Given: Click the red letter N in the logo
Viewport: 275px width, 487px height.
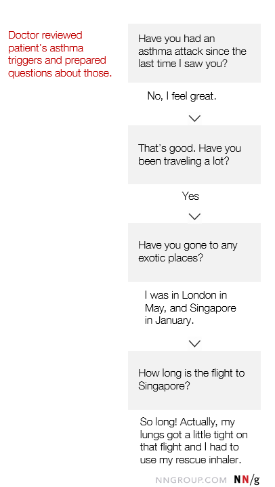Looking at the screenshot, I should click(245, 480).
